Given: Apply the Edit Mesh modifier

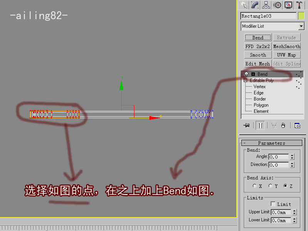Looking at the screenshot, I should (x=258, y=64).
